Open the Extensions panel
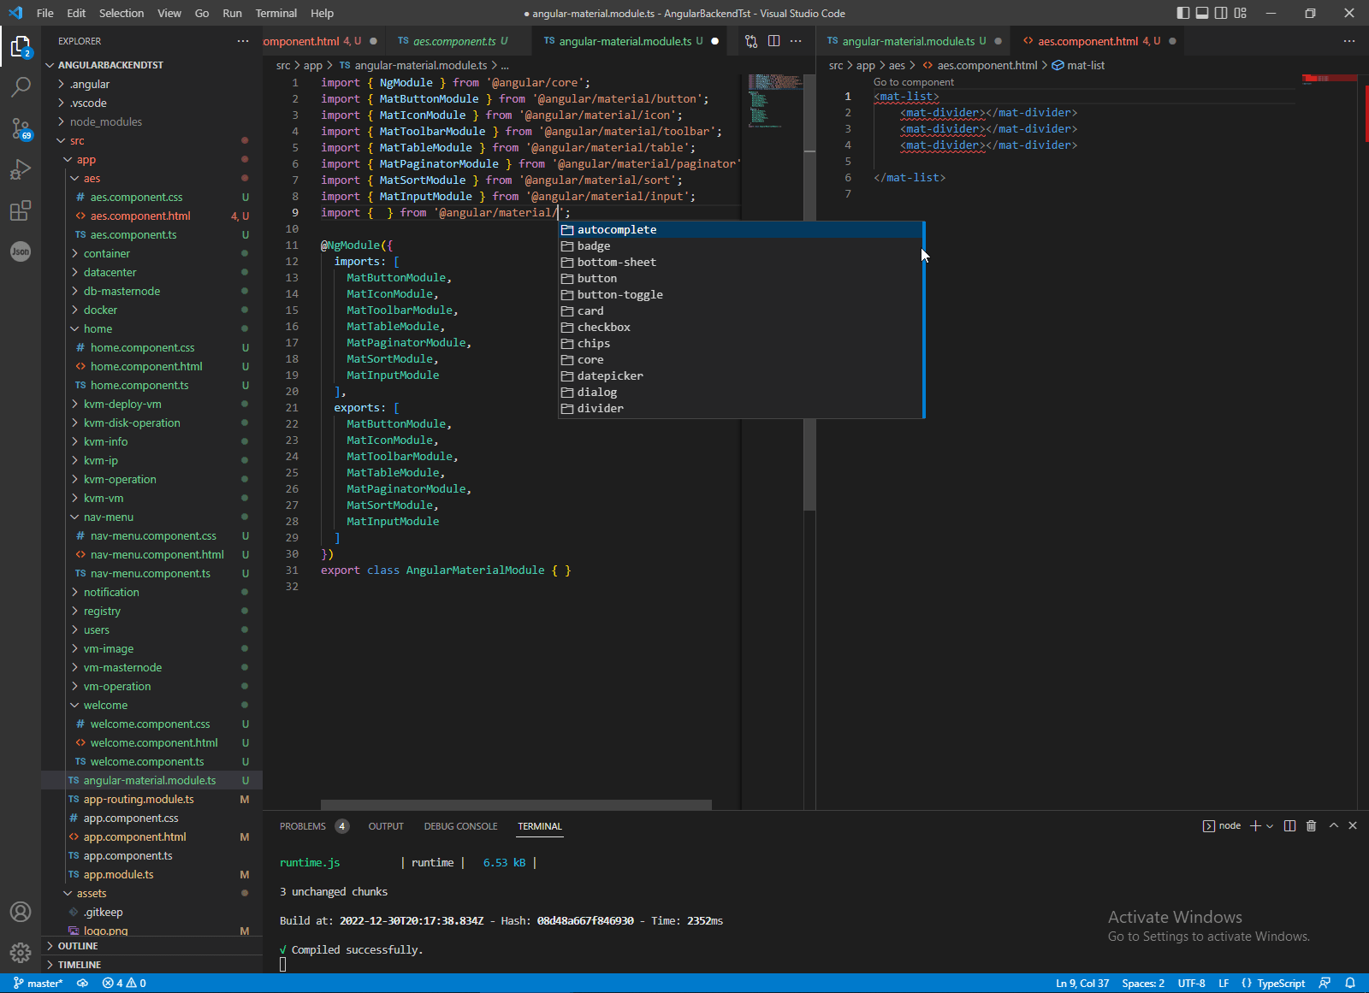 [21, 211]
